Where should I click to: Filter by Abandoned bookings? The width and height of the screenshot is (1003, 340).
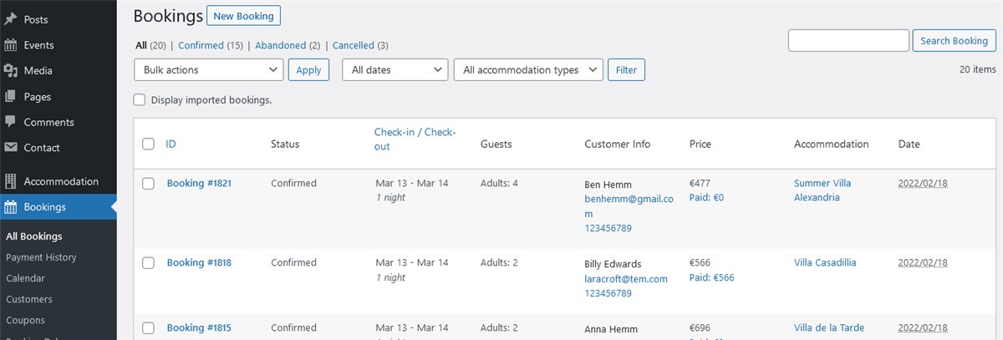click(x=280, y=45)
